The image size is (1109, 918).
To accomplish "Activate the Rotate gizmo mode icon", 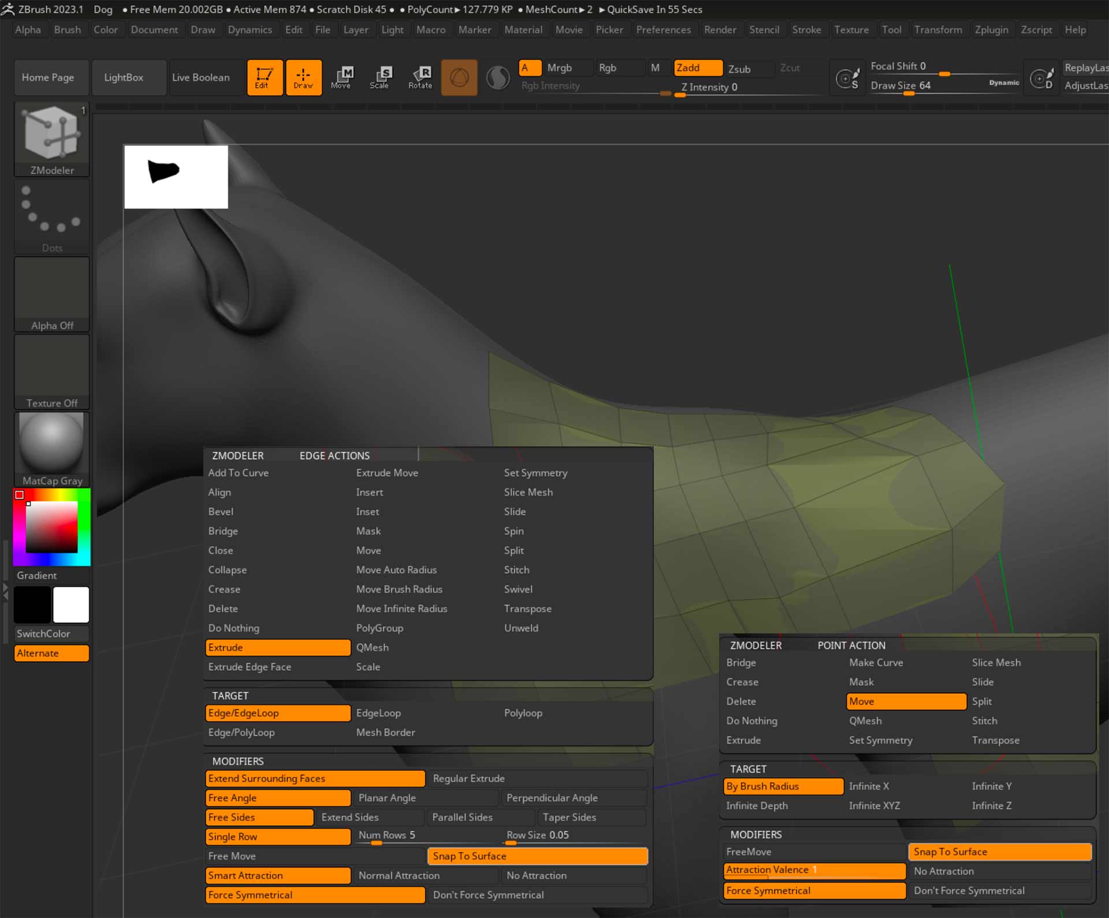I will point(420,77).
